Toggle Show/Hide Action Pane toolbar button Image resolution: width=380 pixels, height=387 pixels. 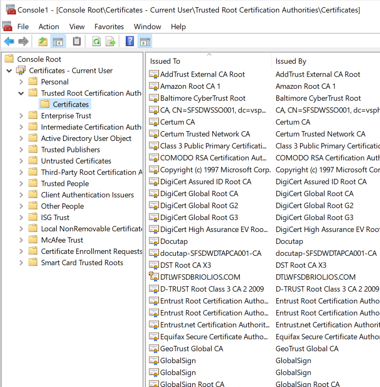(145, 42)
